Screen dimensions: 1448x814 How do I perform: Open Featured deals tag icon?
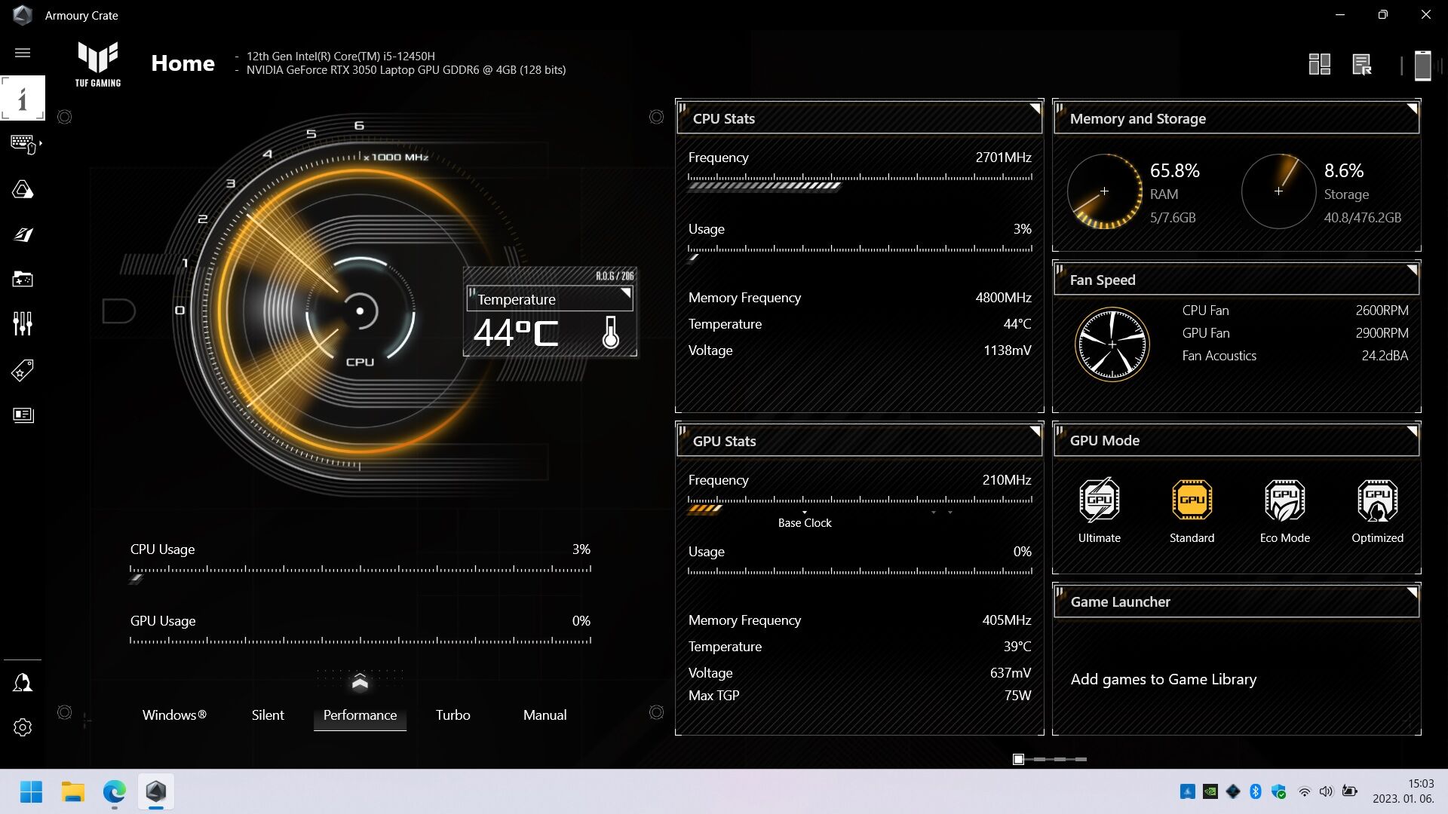pyautogui.click(x=23, y=370)
